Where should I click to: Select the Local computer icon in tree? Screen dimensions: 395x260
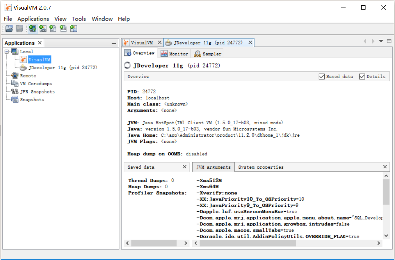pyautogui.click(x=15, y=52)
